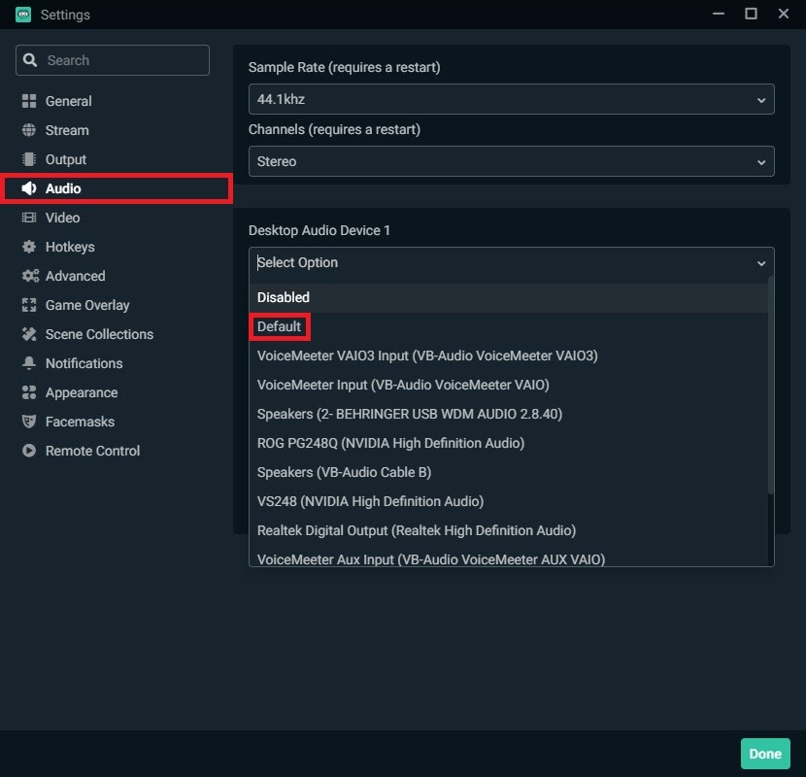The image size is (806, 777).
Task: Click the Channels dropdown chevron
Action: coord(761,162)
